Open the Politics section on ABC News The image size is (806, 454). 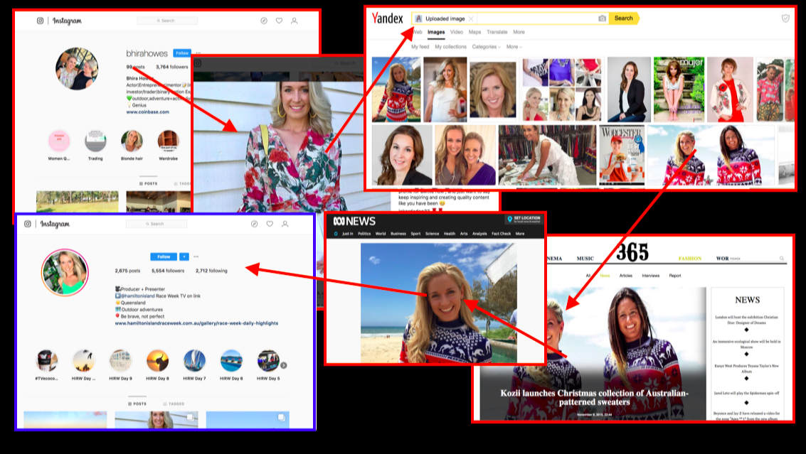click(x=364, y=234)
